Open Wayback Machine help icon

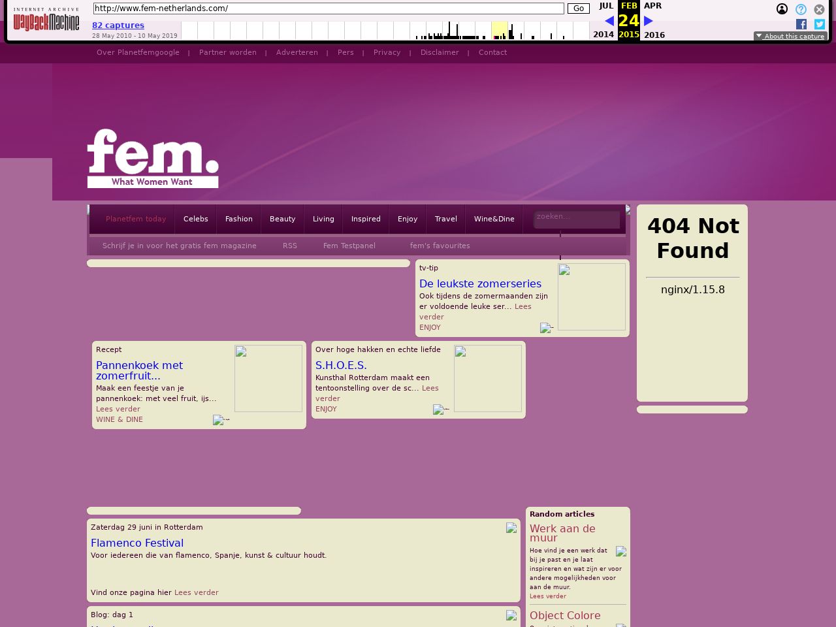click(801, 9)
